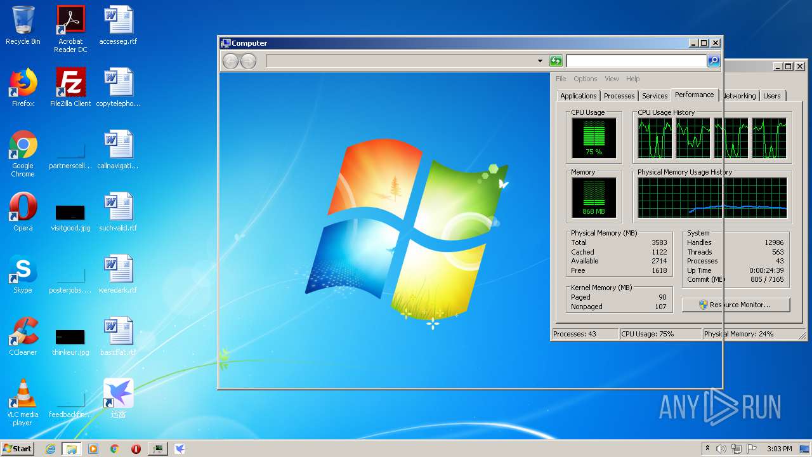Screen dimensions: 812x457
Task: Open the Opera browser shortcut
Action: tap(23, 212)
